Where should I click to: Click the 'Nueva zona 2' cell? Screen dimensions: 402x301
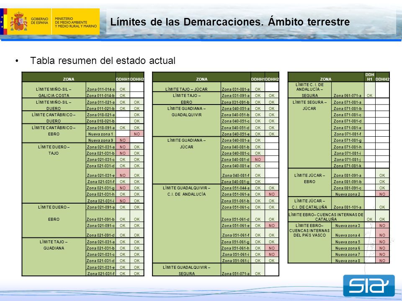[348, 194]
